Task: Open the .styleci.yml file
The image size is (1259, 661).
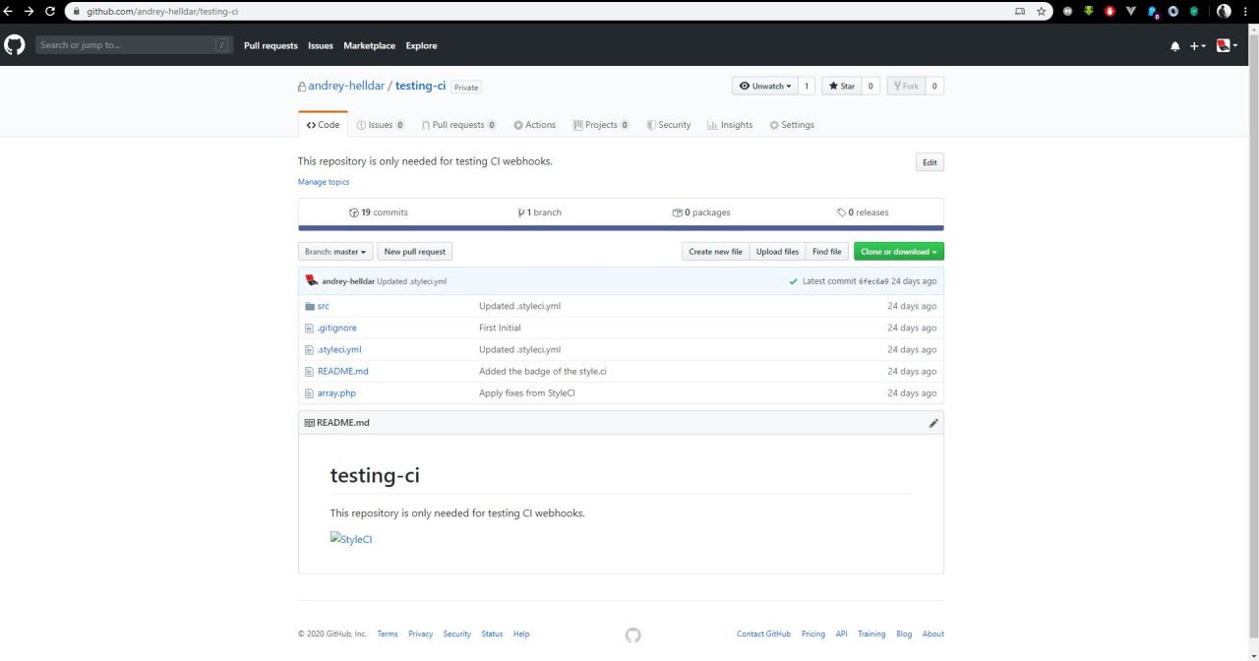Action: (x=339, y=349)
